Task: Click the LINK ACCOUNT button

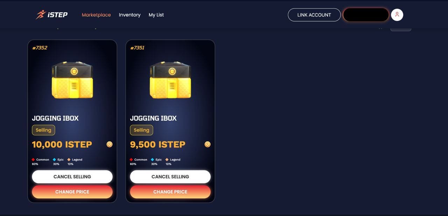Action: coord(314,15)
